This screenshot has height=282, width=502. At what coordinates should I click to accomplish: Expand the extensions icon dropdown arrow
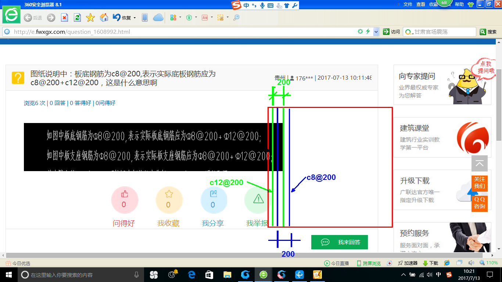tap(180, 18)
